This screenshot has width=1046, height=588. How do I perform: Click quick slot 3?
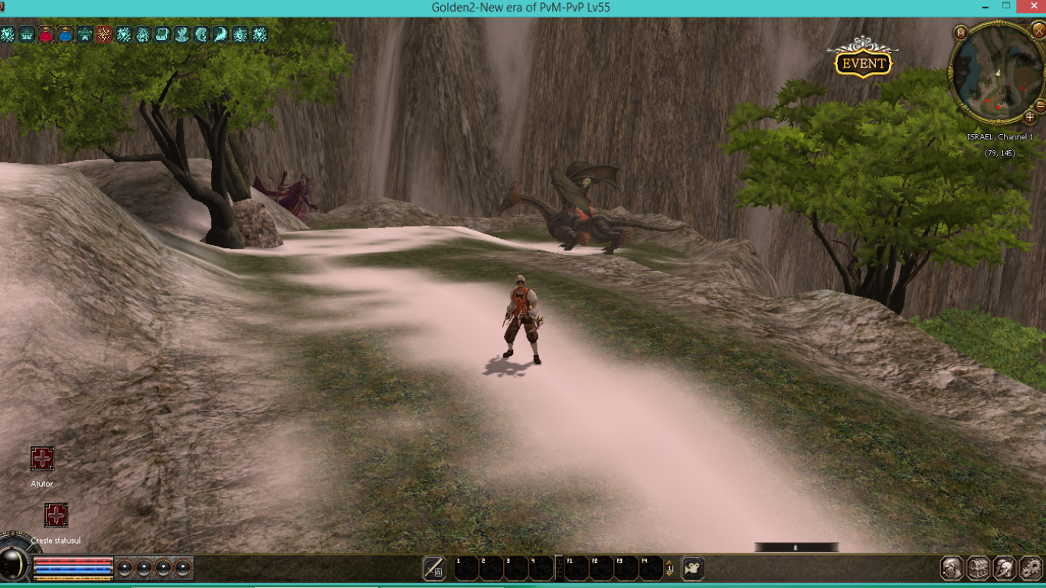coord(516,568)
